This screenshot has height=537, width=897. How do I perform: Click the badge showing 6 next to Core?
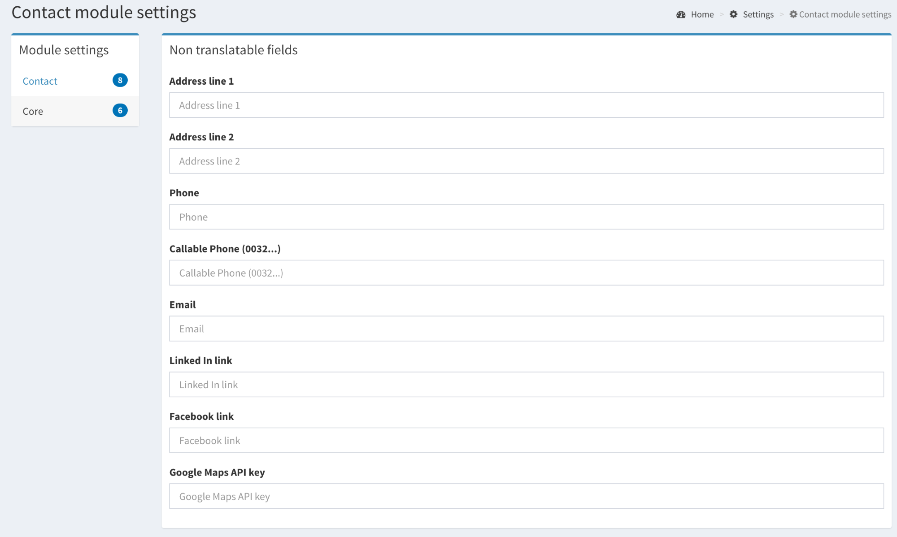point(120,110)
